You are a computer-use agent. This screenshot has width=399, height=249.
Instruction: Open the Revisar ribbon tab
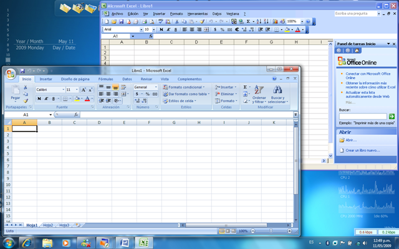(x=147, y=79)
